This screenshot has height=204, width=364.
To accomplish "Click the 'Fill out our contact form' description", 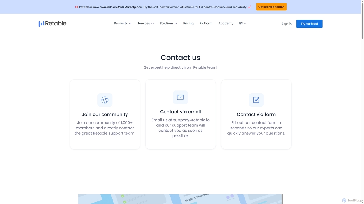I will [x=256, y=128].
